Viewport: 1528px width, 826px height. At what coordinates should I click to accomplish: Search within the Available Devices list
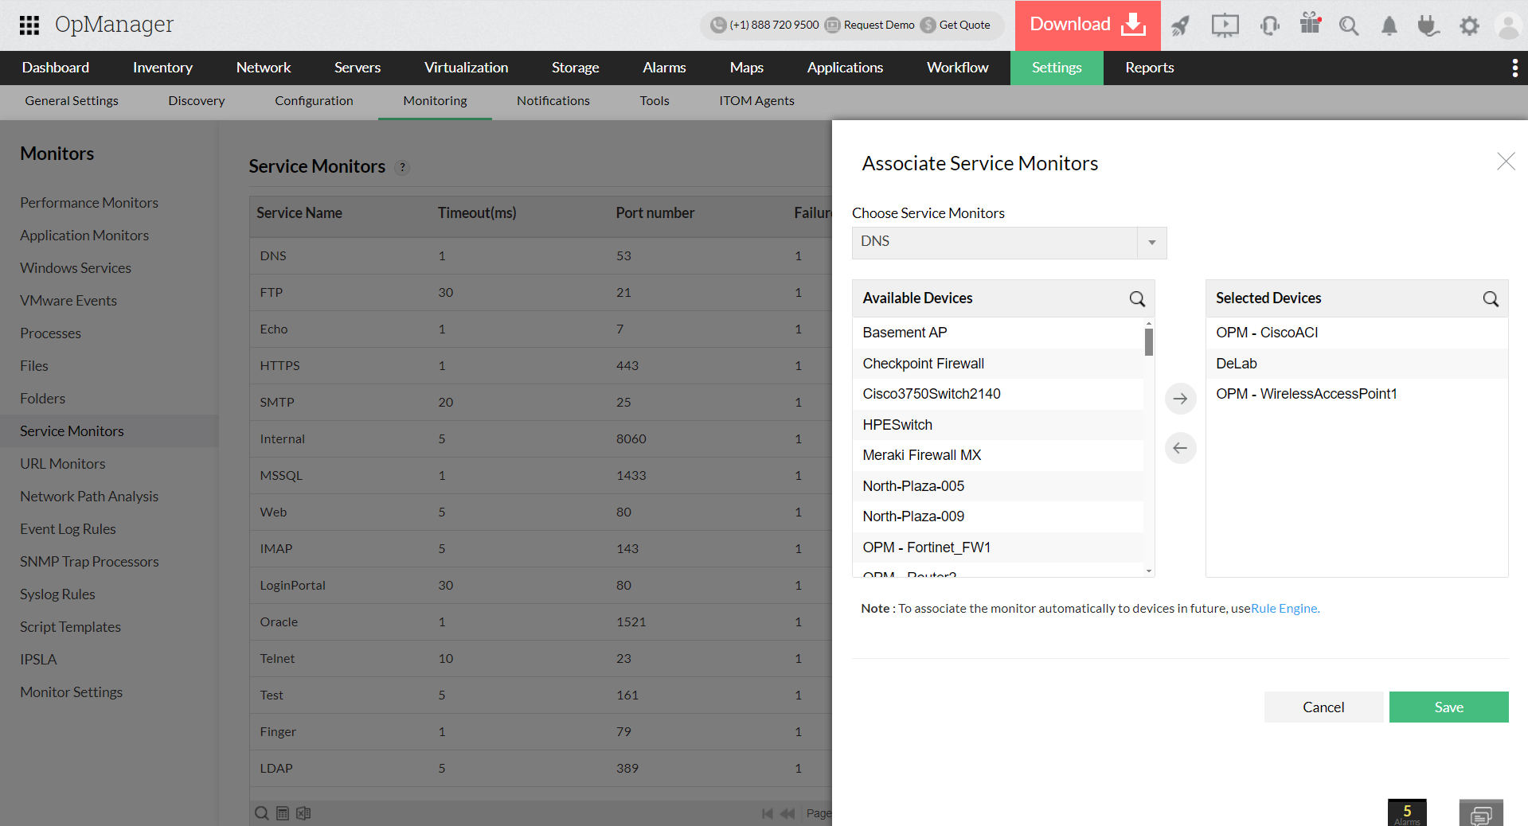point(1137,298)
